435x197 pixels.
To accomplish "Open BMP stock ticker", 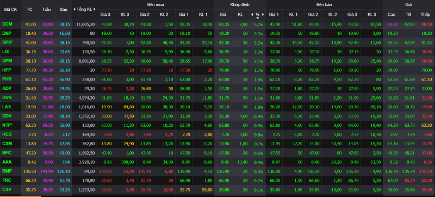I will coord(7,171).
